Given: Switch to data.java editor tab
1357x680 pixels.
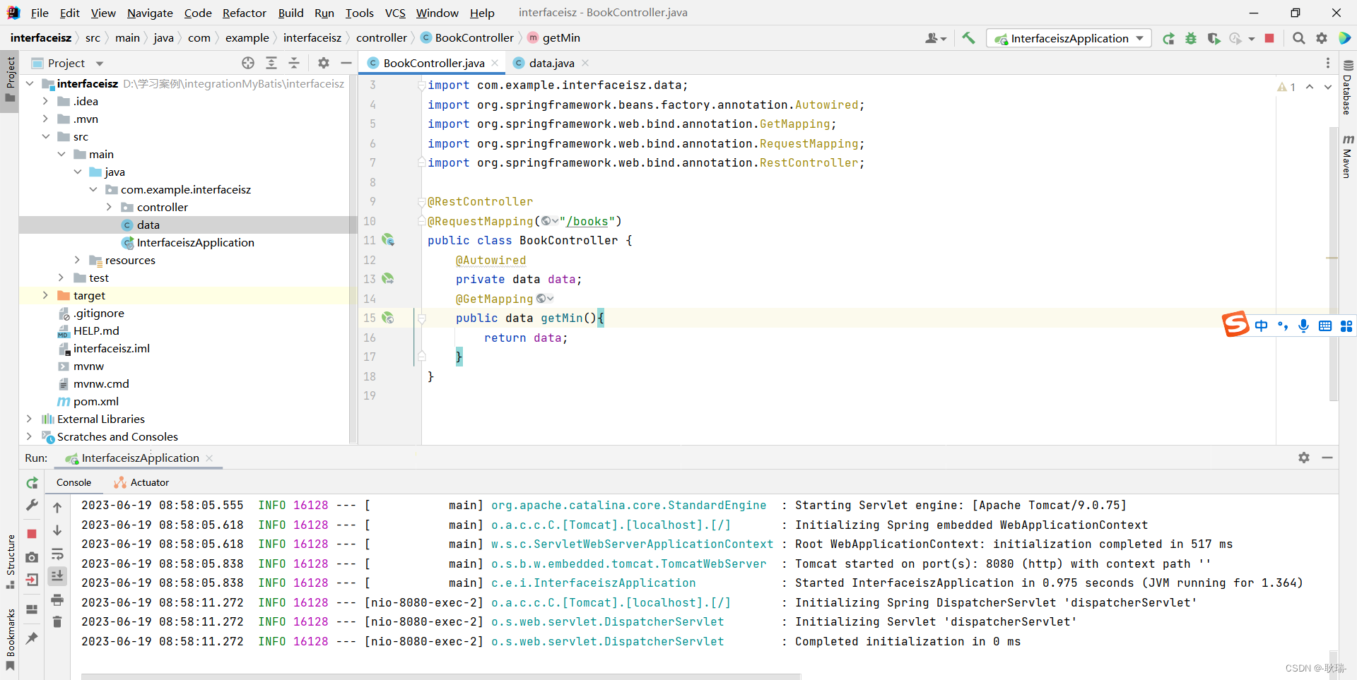Looking at the screenshot, I should click(551, 63).
